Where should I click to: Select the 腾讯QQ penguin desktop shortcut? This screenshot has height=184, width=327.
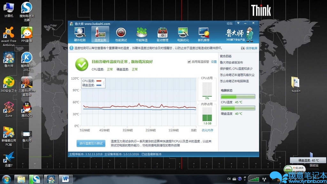(27, 109)
